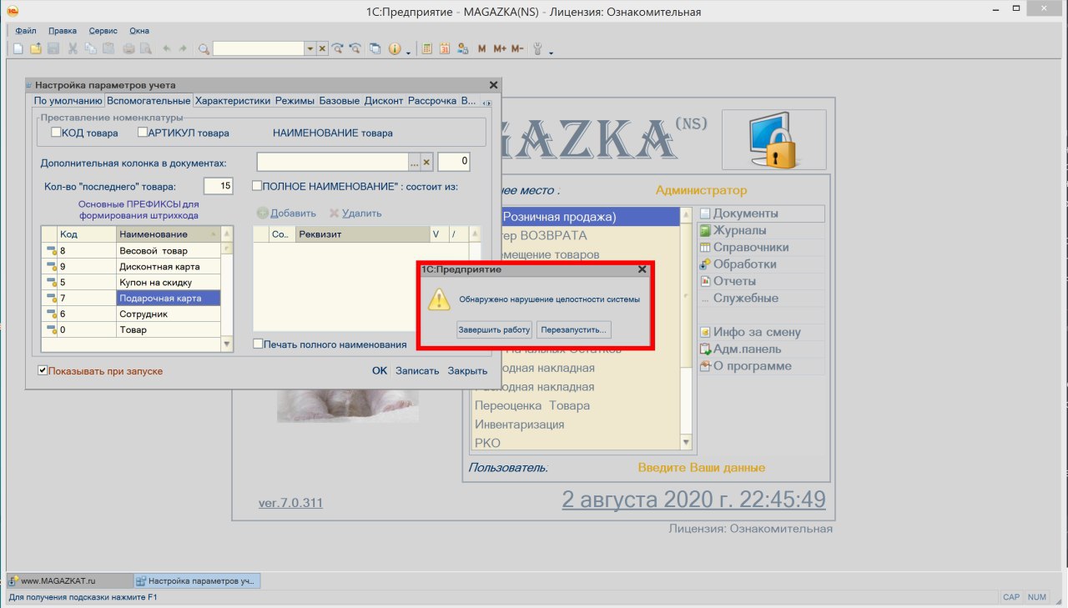Open the Сервис menu
The image size is (1068, 608).
(x=103, y=31)
